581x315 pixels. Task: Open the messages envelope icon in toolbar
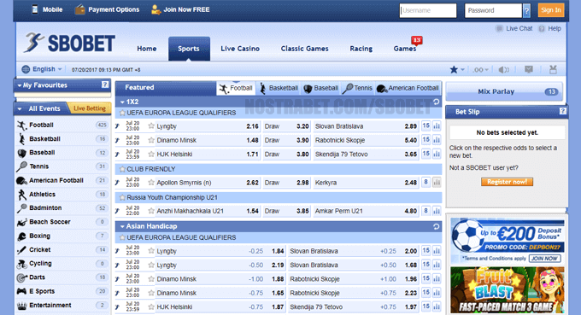point(529,69)
